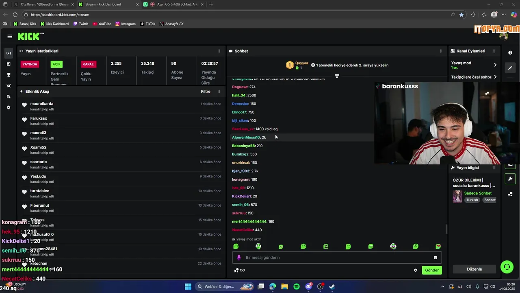Click the mauroikarda follow event
520x293 pixels.
(x=121, y=106)
